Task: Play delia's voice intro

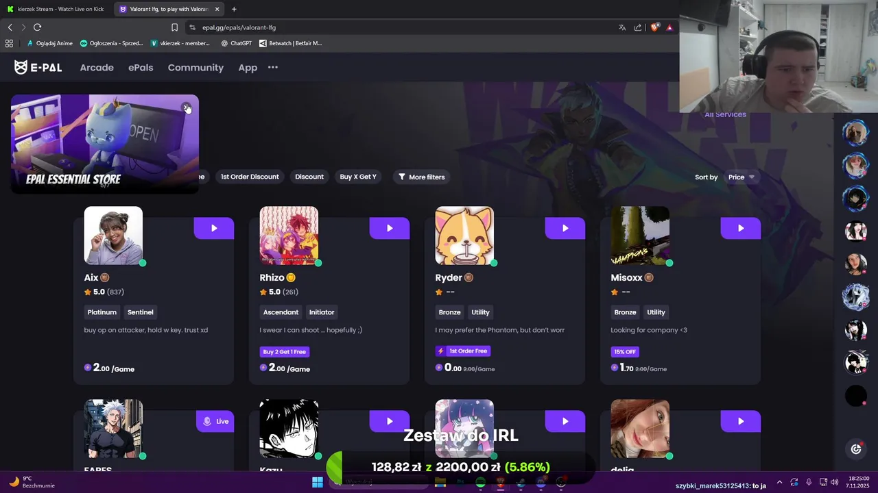Action: pyautogui.click(x=741, y=421)
